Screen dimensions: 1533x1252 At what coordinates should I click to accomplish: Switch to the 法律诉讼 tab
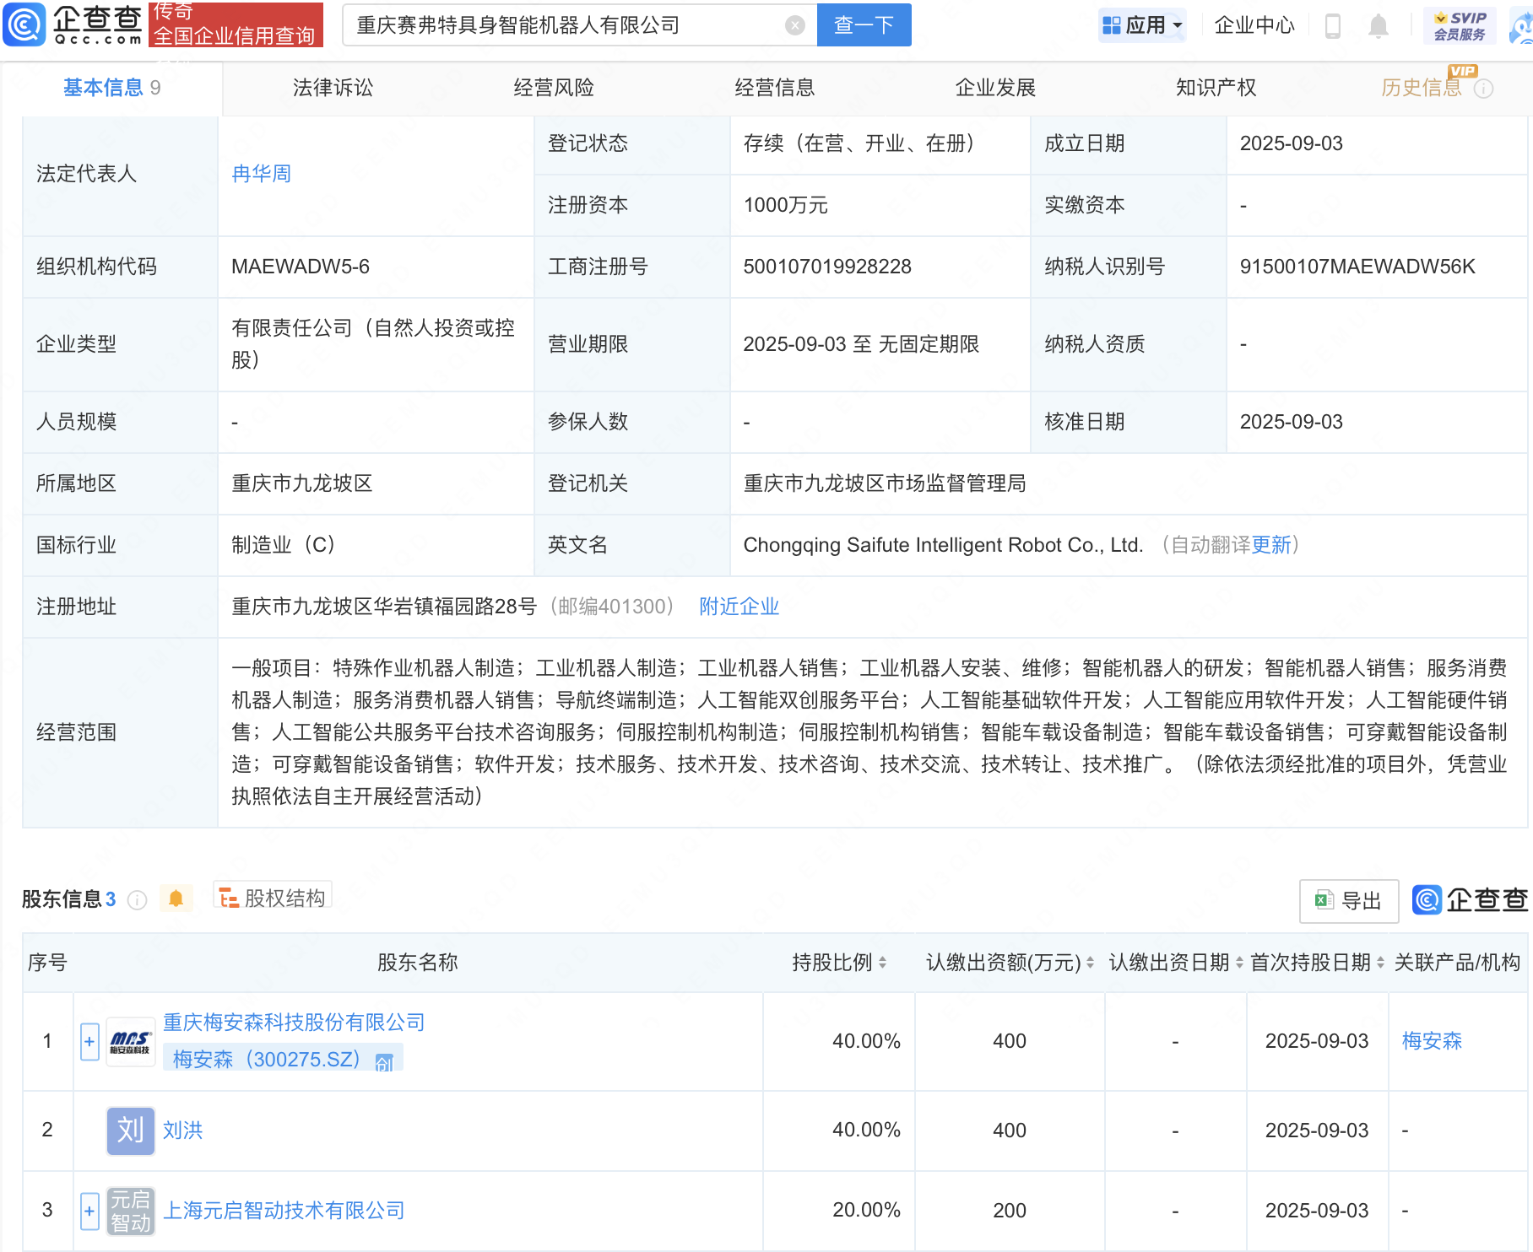(333, 88)
